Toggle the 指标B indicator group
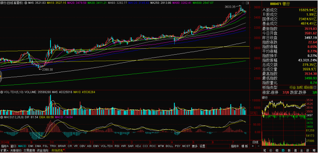The height and width of the screenshot is (153, 318). (x=234, y=146)
